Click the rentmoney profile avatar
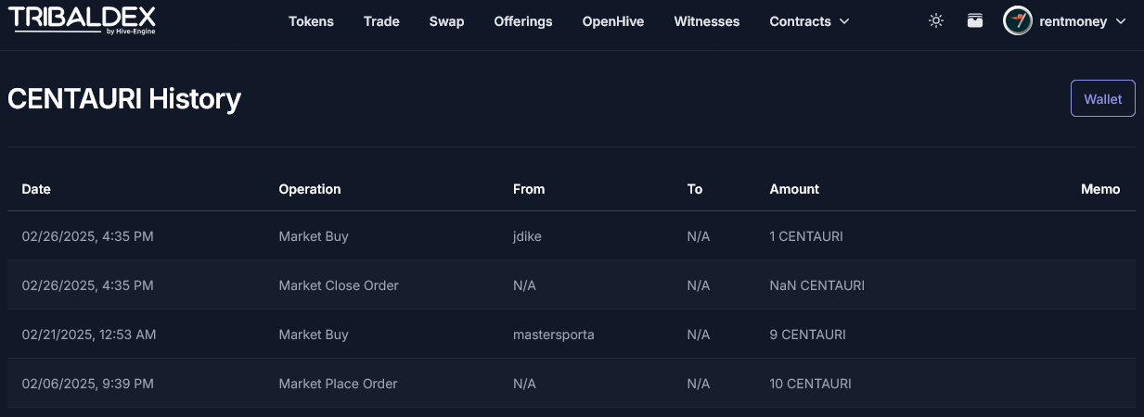The width and height of the screenshot is (1144, 417). [x=1018, y=20]
